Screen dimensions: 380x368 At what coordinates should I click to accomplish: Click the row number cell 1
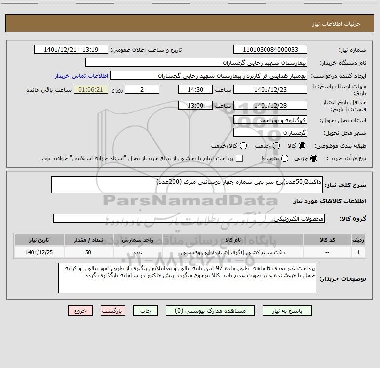358,252
